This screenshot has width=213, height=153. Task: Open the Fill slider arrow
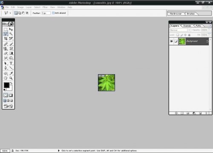[210, 35]
